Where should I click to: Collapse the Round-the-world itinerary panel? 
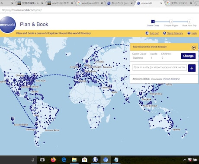coord(194,47)
